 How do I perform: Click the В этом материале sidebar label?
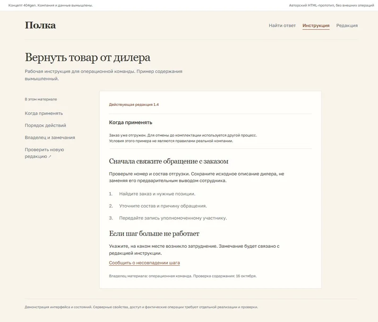click(41, 99)
